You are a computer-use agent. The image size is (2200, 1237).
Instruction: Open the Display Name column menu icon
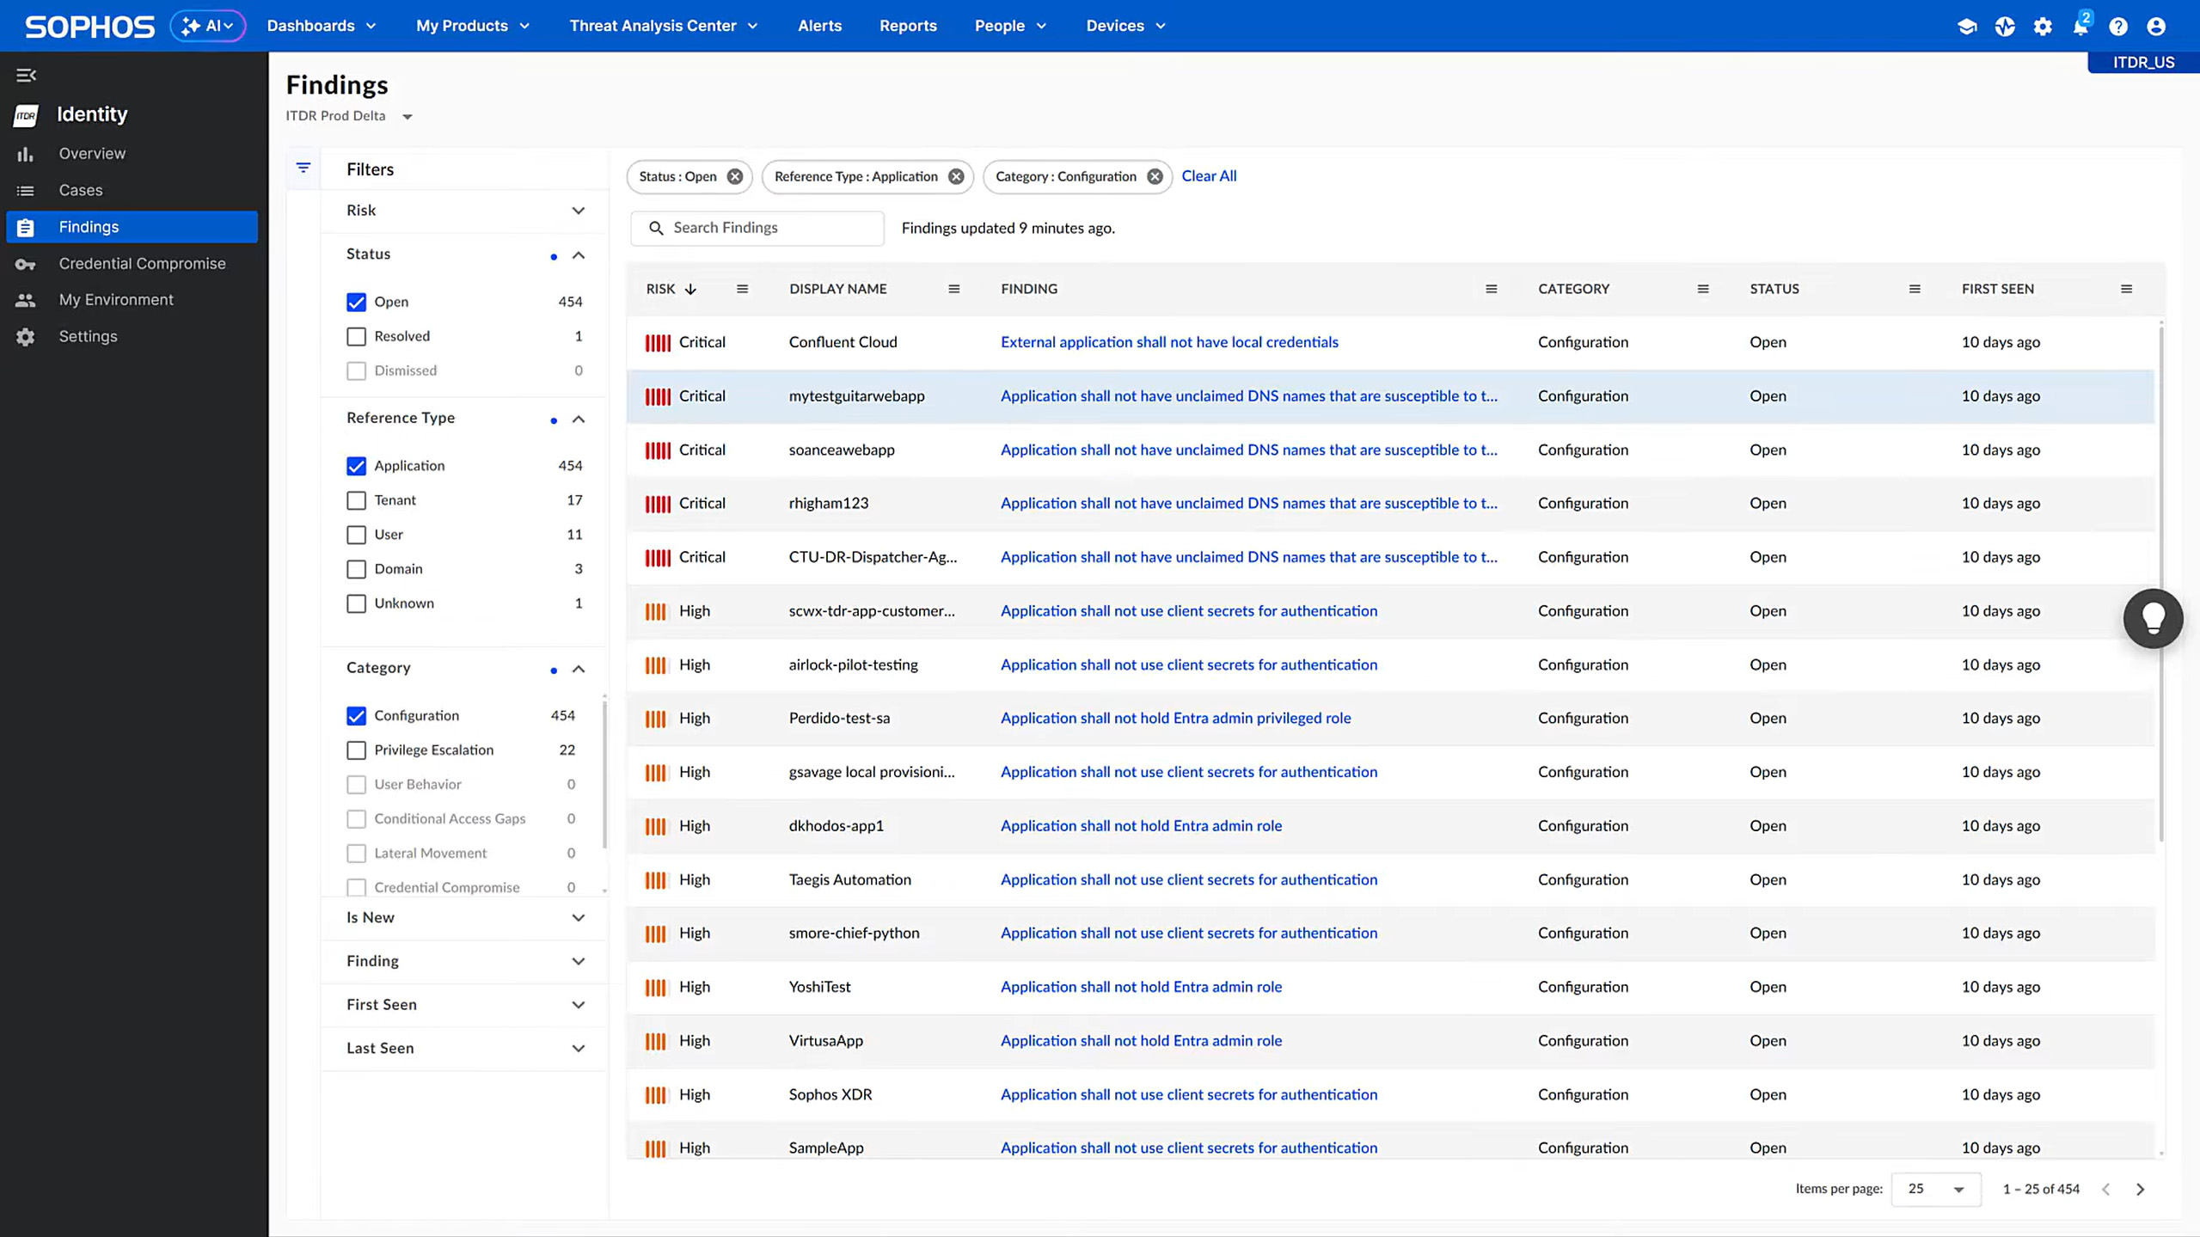953,289
